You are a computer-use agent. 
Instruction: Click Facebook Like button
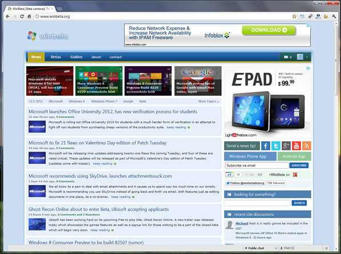click(249, 174)
